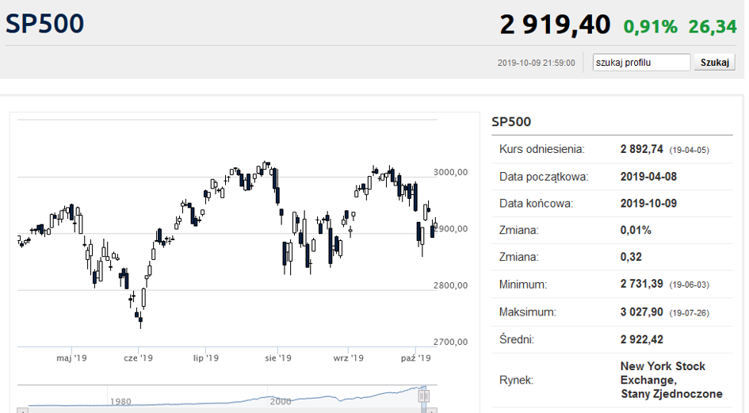The height and width of the screenshot is (413, 749).
Task: Click the Minimum value 2 731,39
Action: coord(641,284)
